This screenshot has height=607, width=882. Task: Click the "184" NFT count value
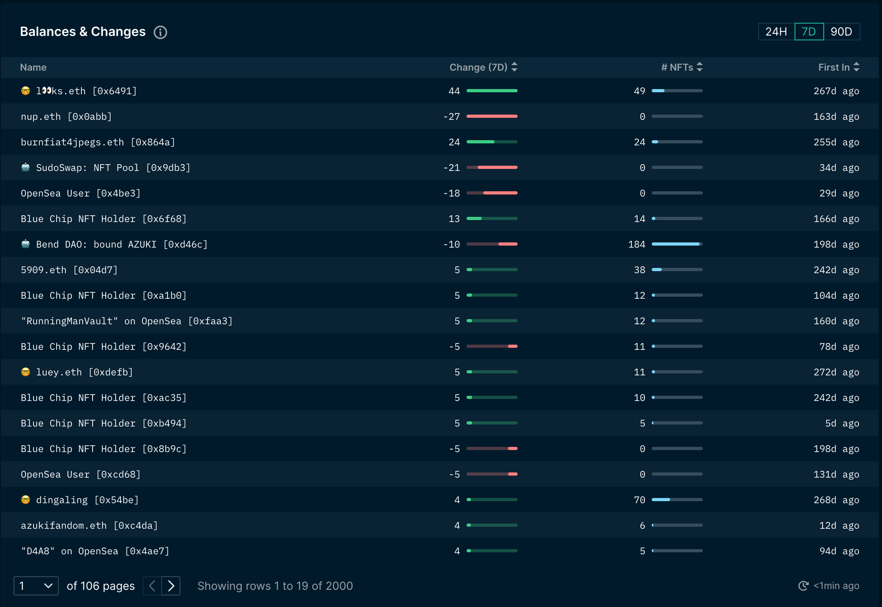pyautogui.click(x=637, y=244)
